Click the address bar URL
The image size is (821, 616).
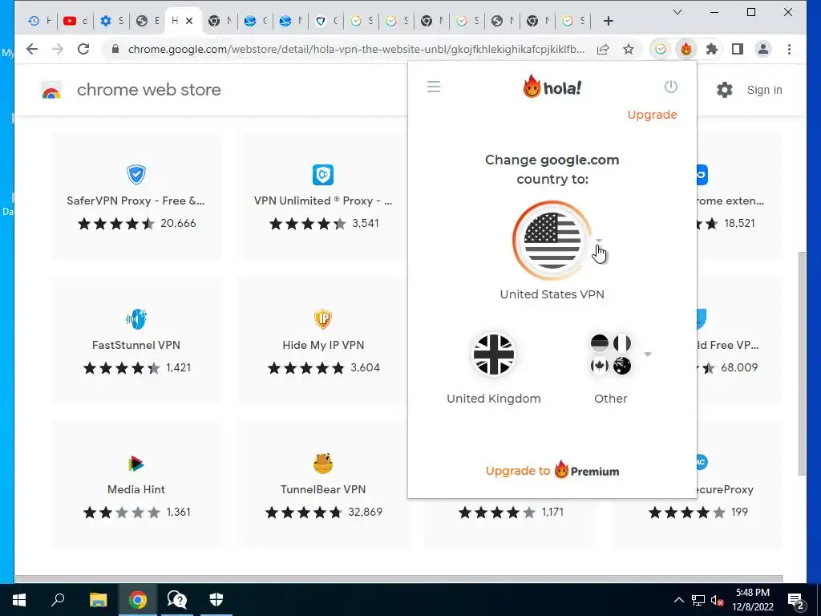tap(356, 49)
